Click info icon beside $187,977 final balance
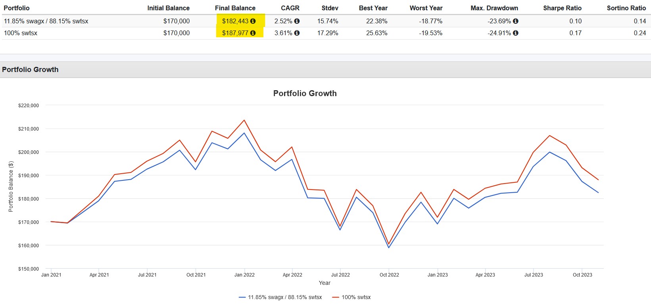Screen dimensions: 651x307 click(x=253, y=33)
